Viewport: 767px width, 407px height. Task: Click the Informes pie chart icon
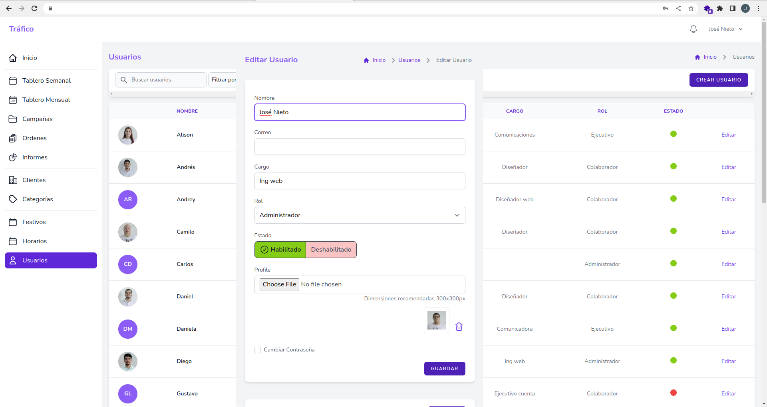(13, 157)
